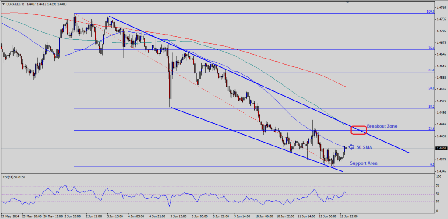
Task: Click the 38.2 Fibonacci level label
Action: click(430, 106)
